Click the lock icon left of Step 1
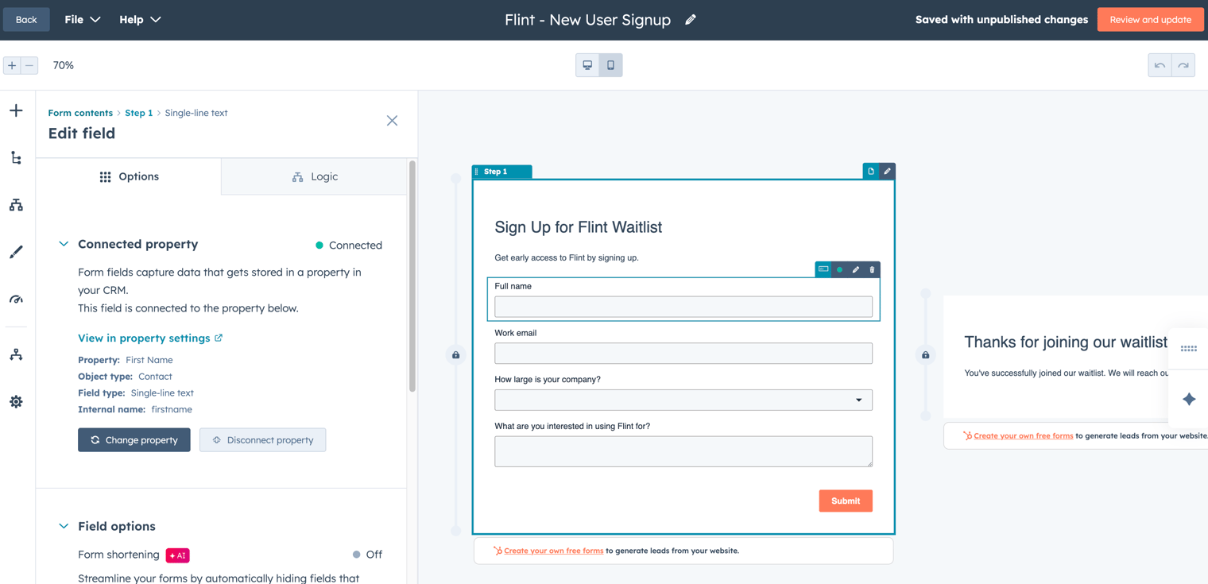Image resolution: width=1208 pixels, height=584 pixels. tap(456, 355)
